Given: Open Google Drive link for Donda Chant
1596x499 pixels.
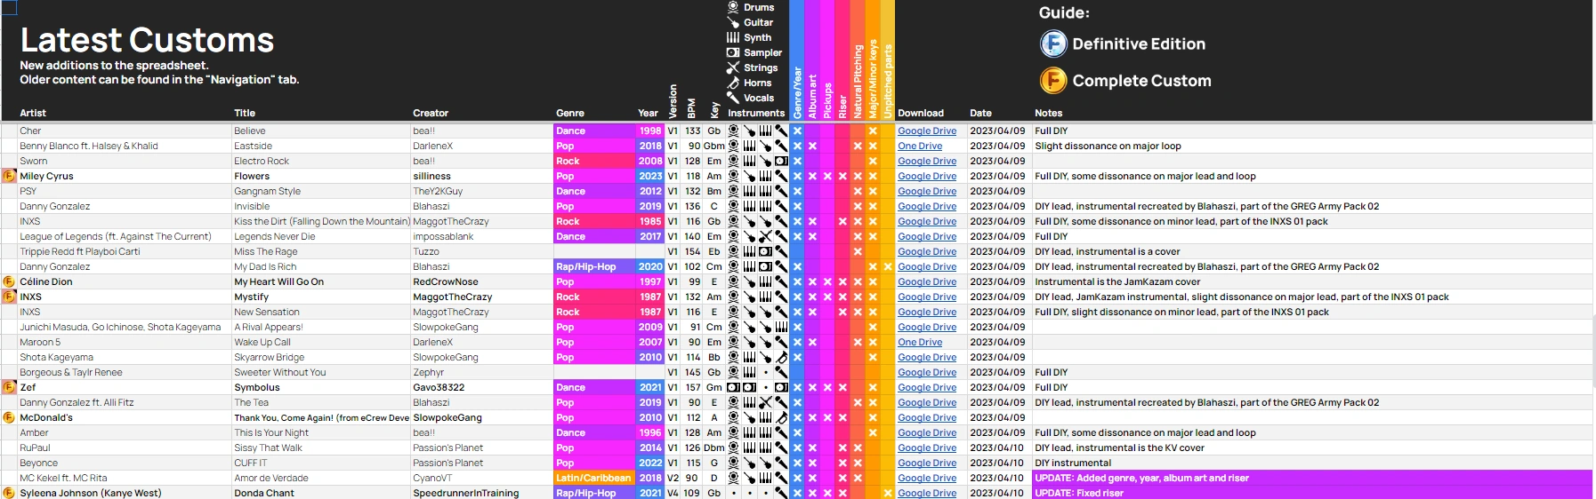Looking at the screenshot, I should point(927,493).
